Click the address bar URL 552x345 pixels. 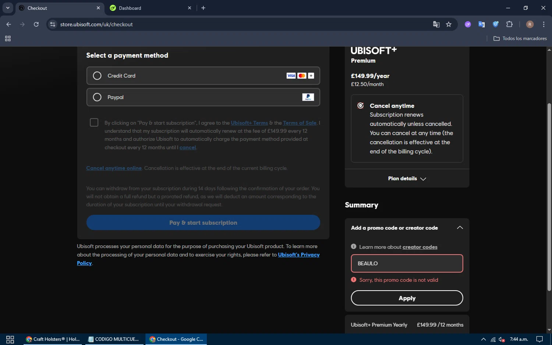coord(96,24)
